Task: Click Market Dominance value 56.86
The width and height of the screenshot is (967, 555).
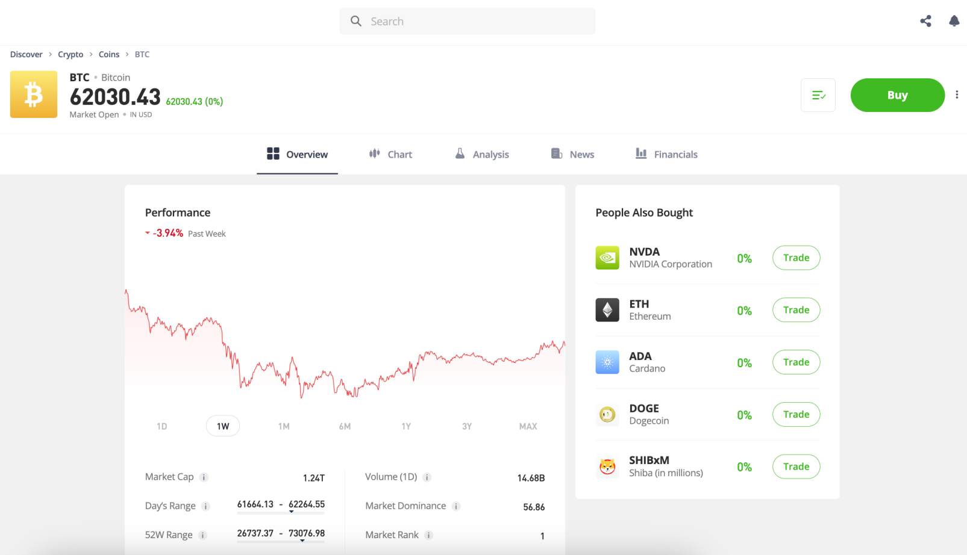Action: tap(534, 507)
